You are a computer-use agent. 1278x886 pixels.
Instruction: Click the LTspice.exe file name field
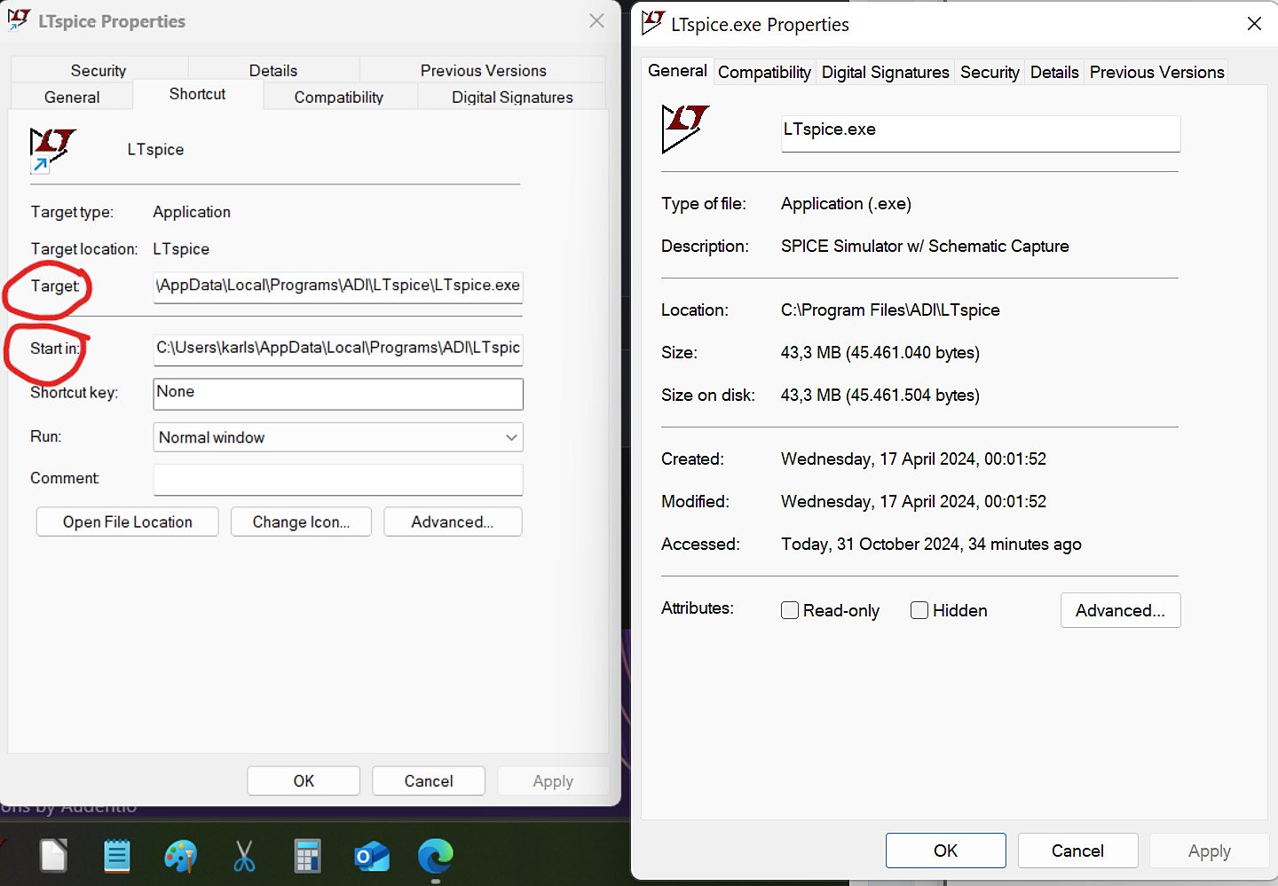click(981, 133)
